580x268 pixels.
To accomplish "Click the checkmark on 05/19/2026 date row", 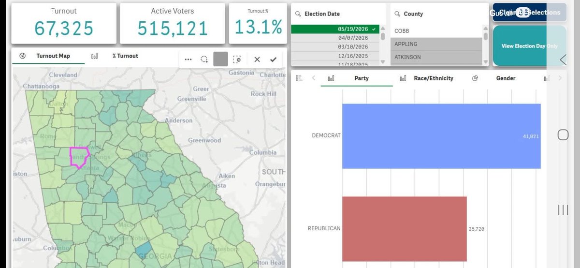I will click(x=374, y=29).
